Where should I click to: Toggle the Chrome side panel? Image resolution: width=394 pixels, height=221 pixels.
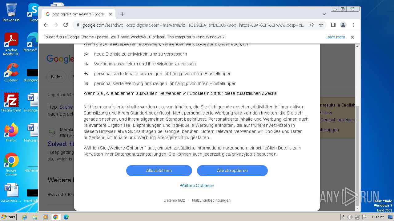pyautogui.click(x=333, y=25)
